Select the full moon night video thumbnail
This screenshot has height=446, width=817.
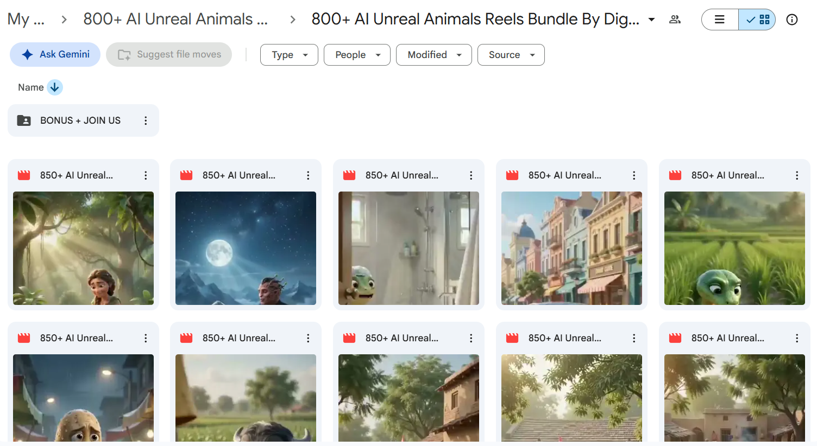246,248
